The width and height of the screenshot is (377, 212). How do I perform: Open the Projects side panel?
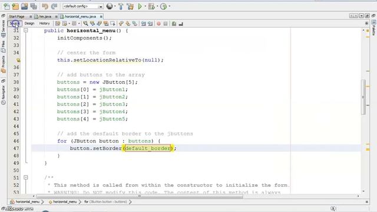(x=3, y=64)
